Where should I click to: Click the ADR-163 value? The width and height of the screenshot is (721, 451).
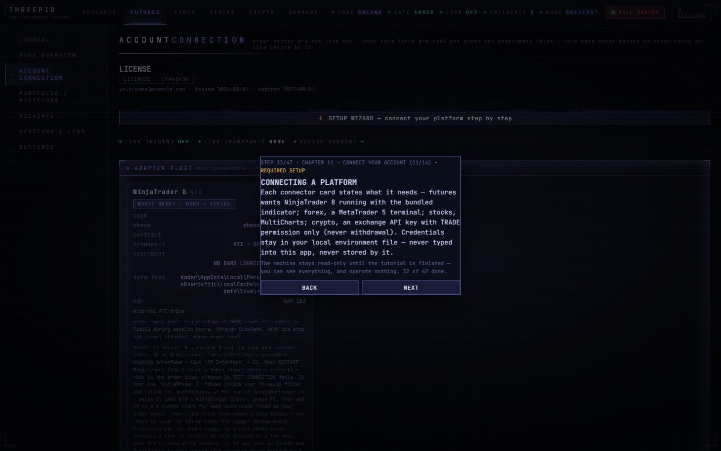point(294,301)
